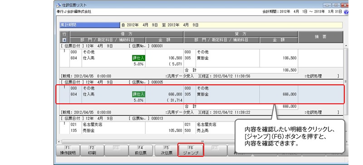The width and height of the screenshot is (363, 165).
Task: Go to next slip with F5 次伝票
Action: [x=166, y=150]
